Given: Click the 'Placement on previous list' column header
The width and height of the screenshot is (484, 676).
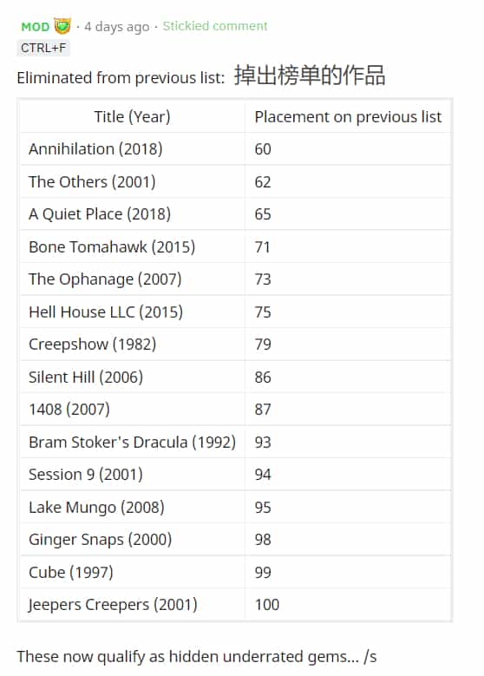Looking at the screenshot, I should (348, 117).
